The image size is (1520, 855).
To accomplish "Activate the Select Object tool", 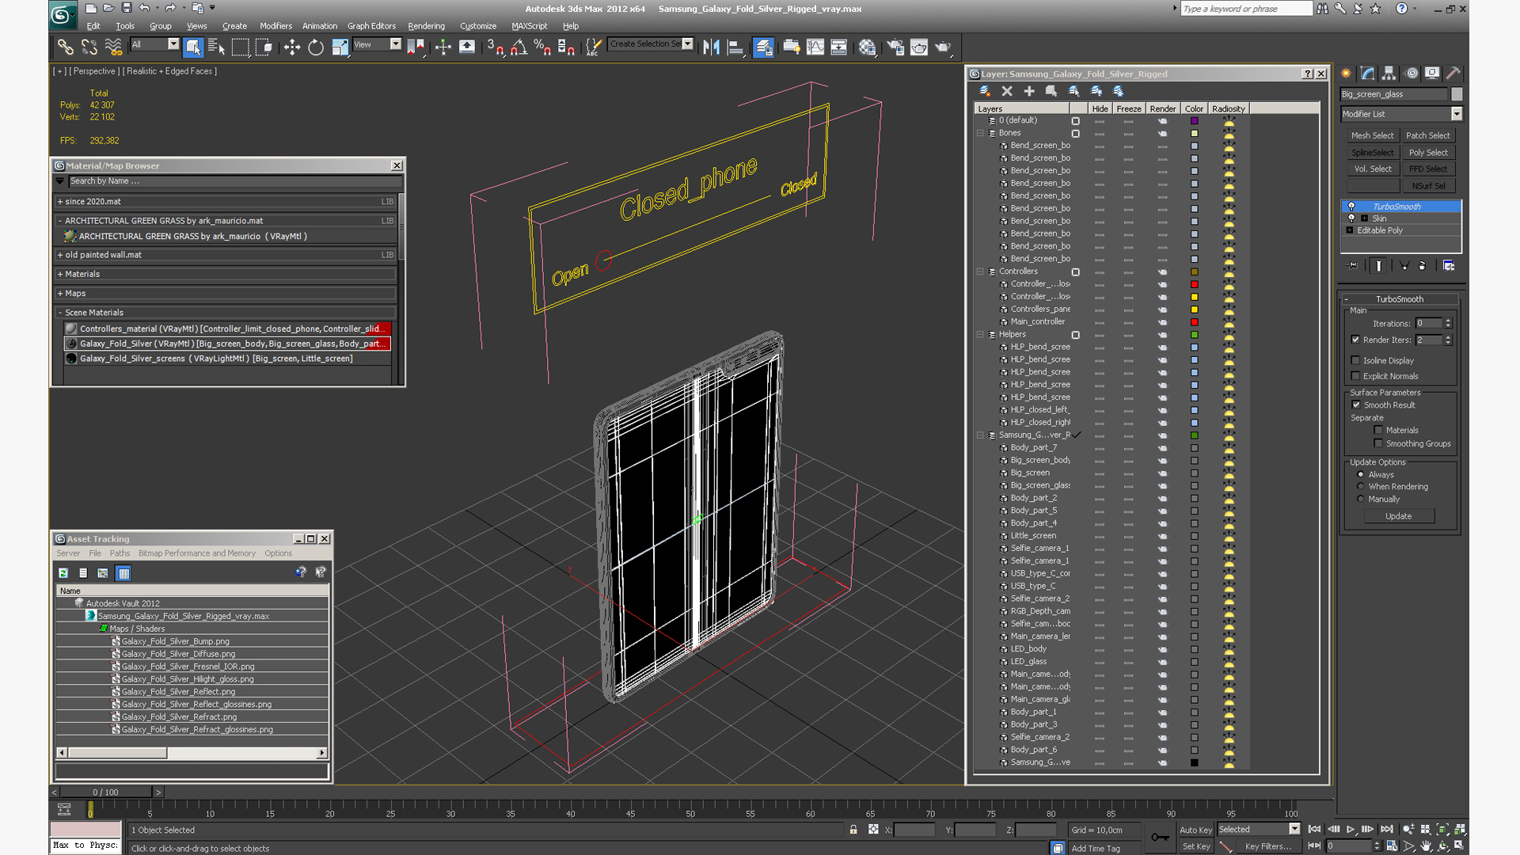I will (193, 47).
